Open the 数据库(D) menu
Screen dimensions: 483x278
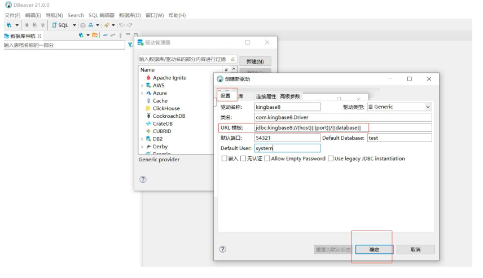point(130,15)
